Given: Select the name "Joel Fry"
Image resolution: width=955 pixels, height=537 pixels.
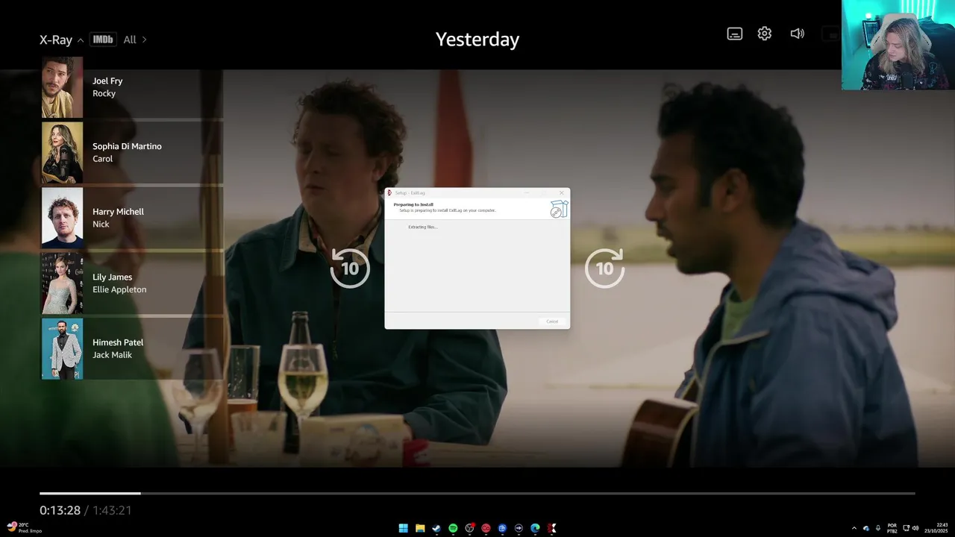Looking at the screenshot, I should tap(107, 81).
